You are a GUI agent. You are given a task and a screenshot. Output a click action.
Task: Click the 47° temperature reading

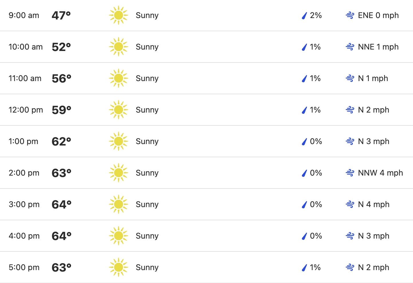(x=61, y=15)
